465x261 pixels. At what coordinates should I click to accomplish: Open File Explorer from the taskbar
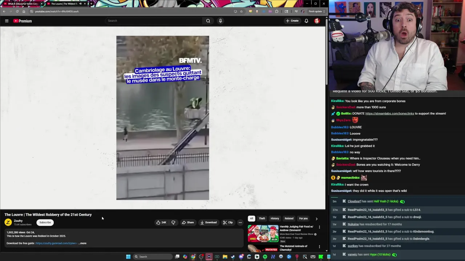(x=225, y=257)
